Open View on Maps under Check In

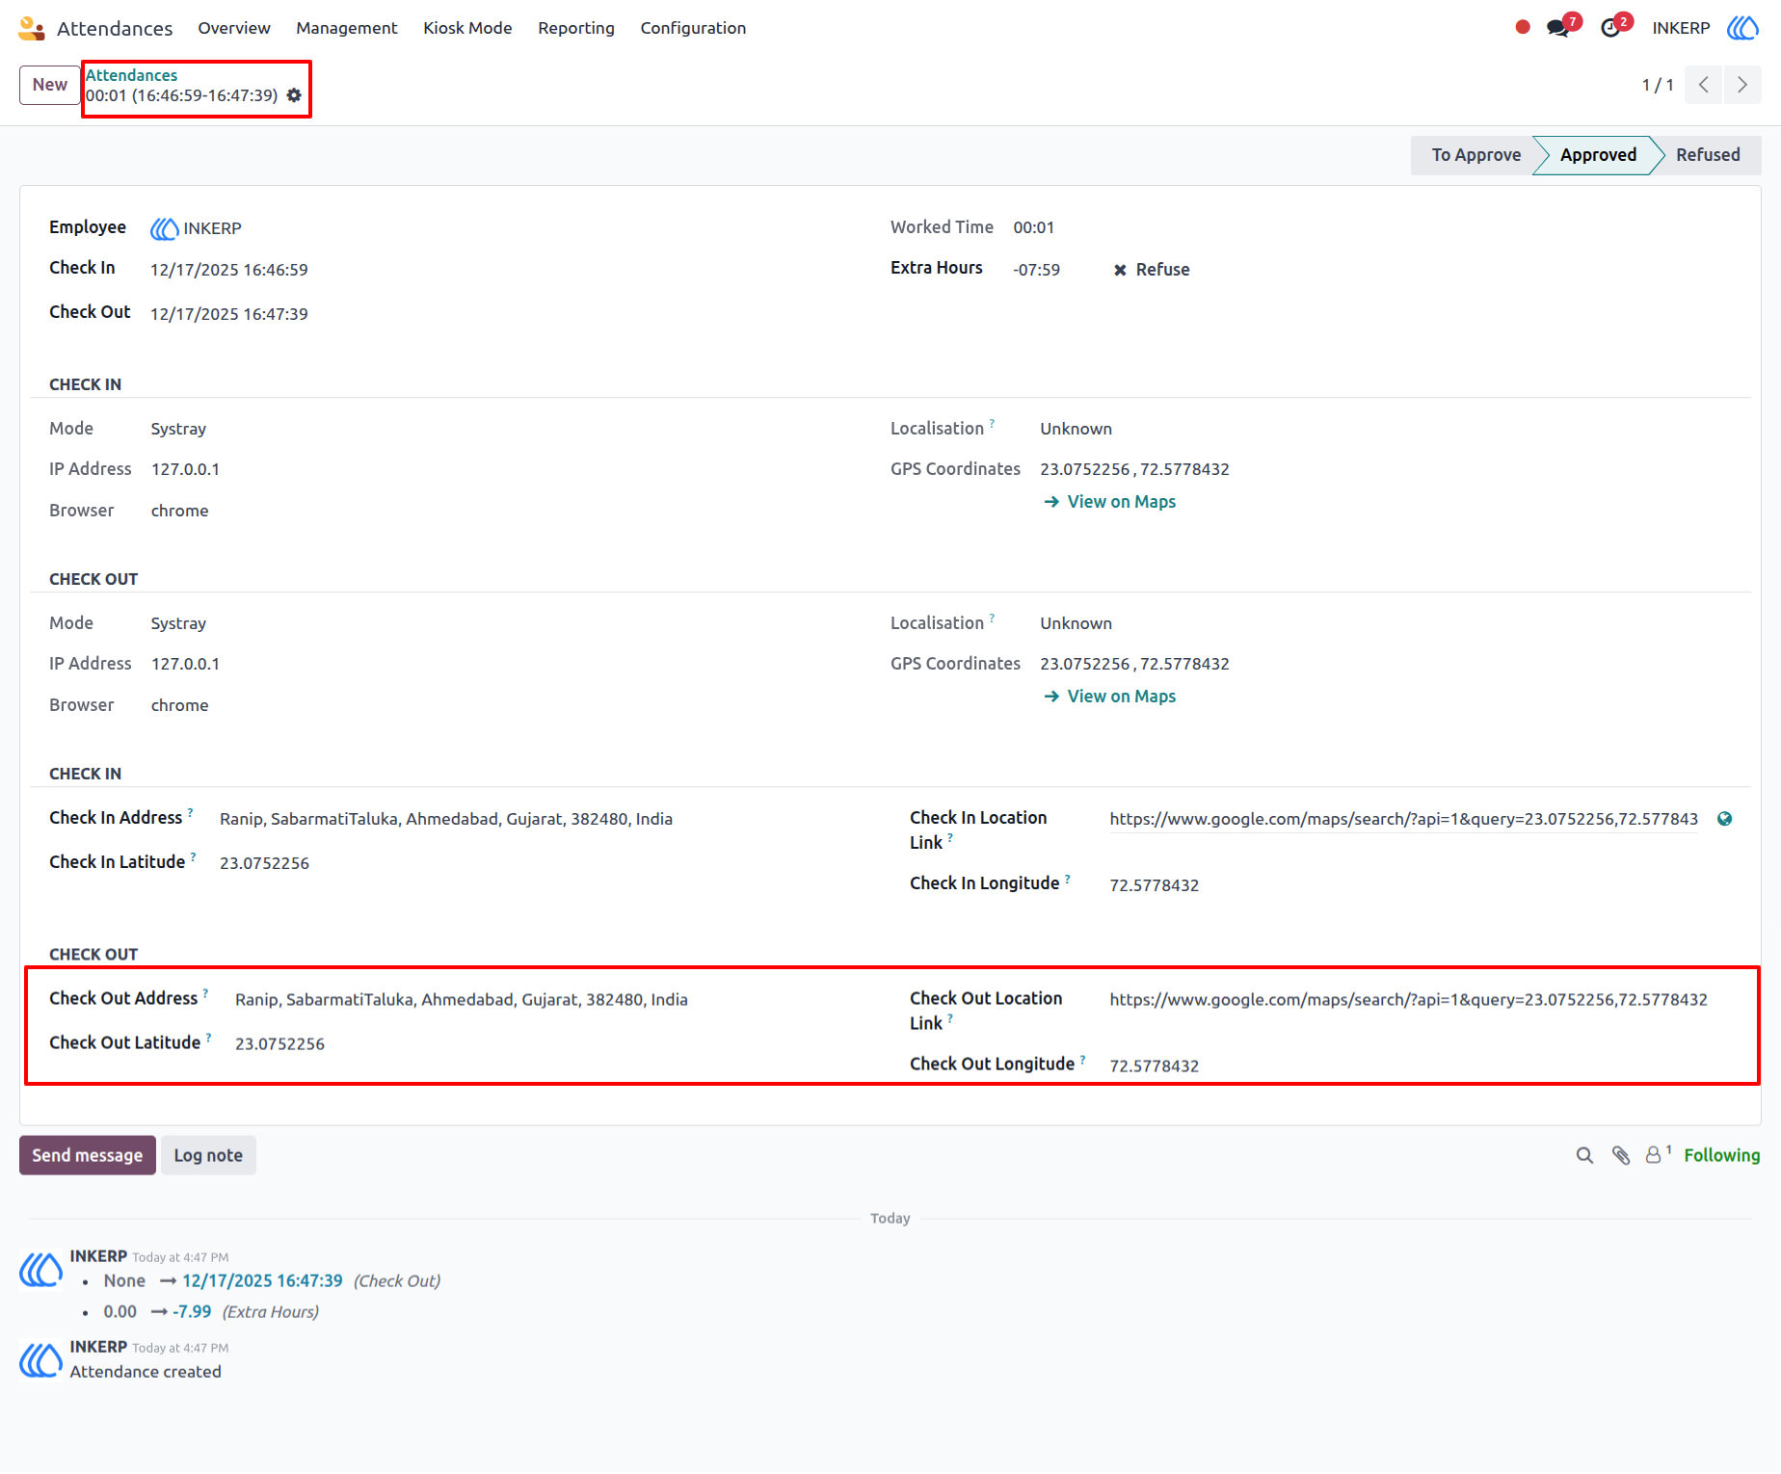[1110, 502]
